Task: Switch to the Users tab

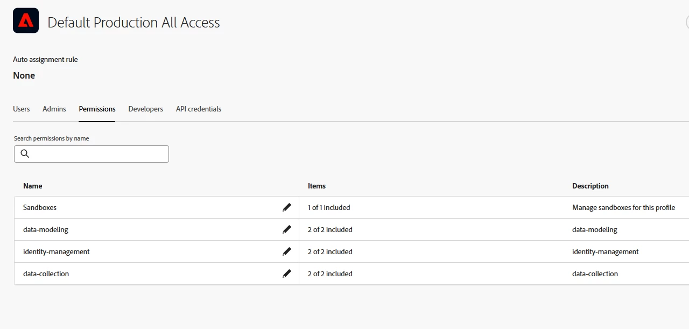Action: 22,109
